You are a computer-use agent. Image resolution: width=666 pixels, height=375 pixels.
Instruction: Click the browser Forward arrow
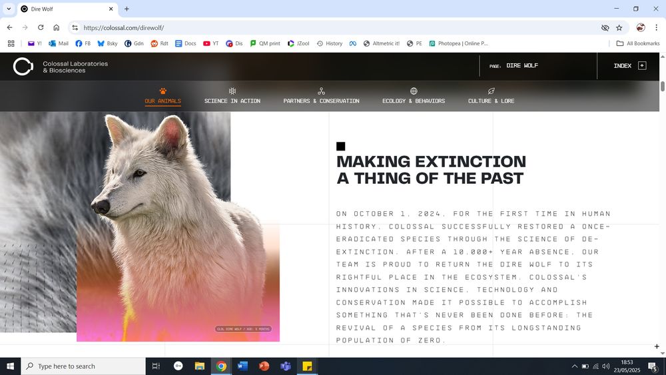(x=25, y=27)
